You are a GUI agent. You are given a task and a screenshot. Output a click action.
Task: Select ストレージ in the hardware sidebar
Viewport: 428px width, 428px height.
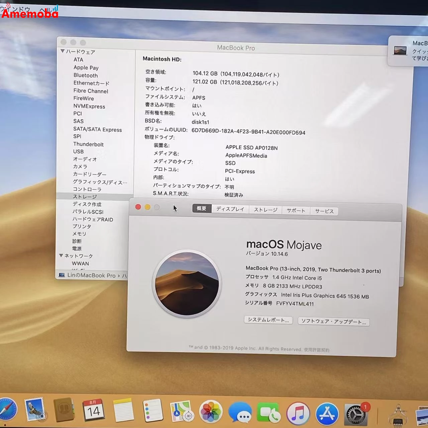tap(84, 197)
